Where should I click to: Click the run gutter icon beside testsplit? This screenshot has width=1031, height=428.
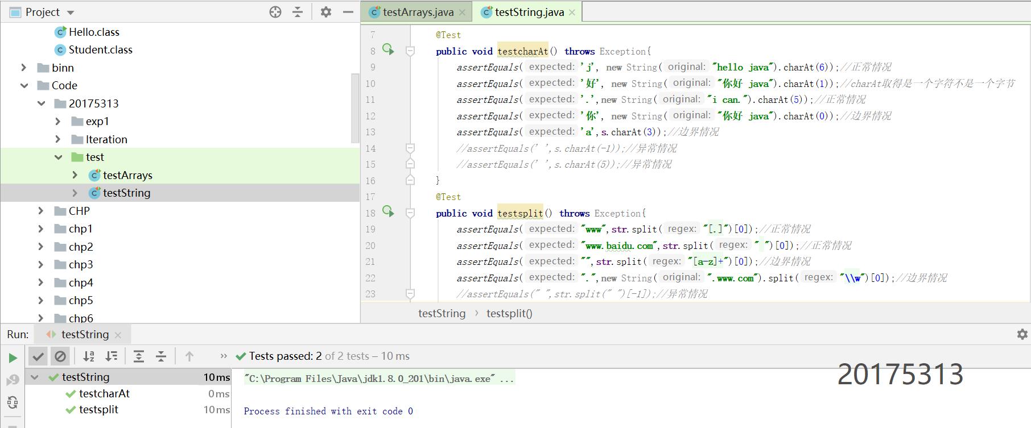coord(388,211)
